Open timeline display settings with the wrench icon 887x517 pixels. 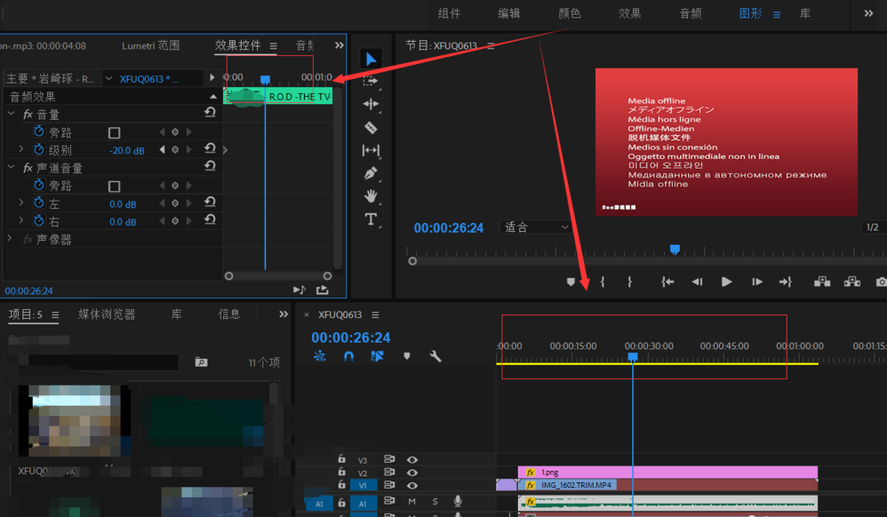(x=435, y=356)
